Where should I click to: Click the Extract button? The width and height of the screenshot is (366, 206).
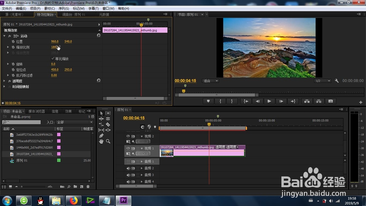click(x=319, y=101)
